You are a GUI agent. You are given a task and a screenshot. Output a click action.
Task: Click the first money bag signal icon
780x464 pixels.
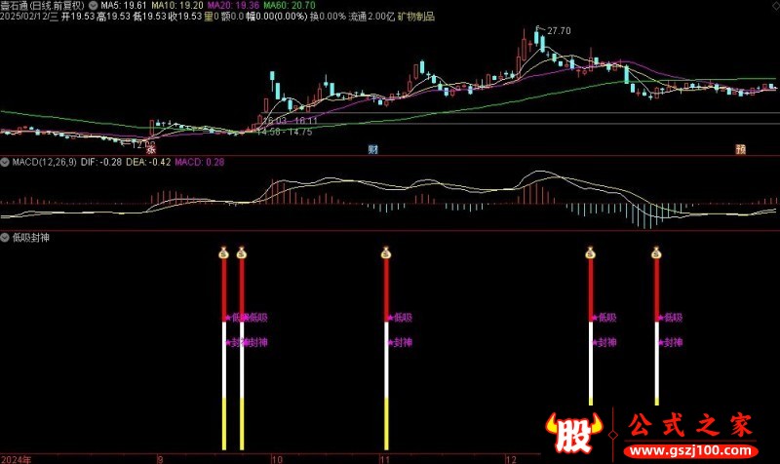pyautogui.click(x=223, y=252)
